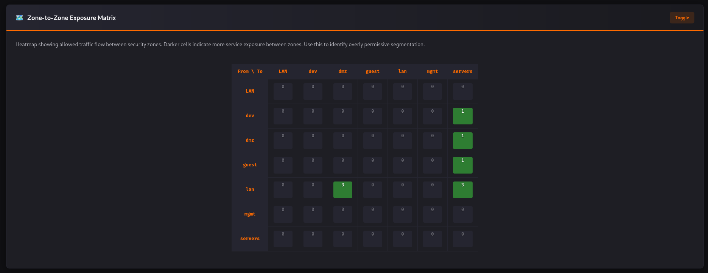
Task: Click the guest column header
Action: 373,71
